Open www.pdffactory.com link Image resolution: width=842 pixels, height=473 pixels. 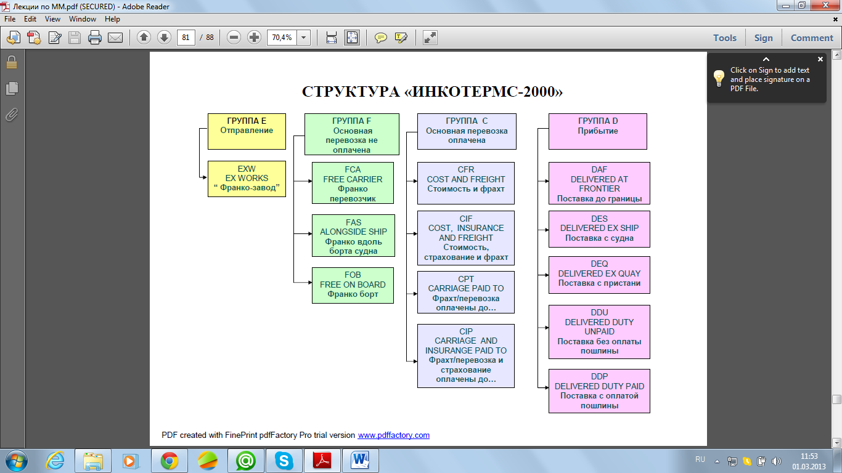[x=394, y=435]
